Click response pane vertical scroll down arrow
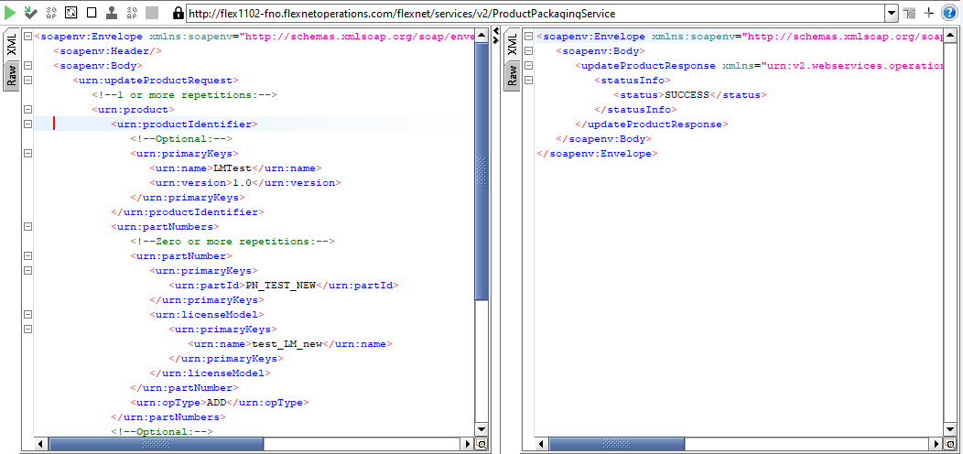Viewport: 963px width, 454px height. [x=953, y=429]
